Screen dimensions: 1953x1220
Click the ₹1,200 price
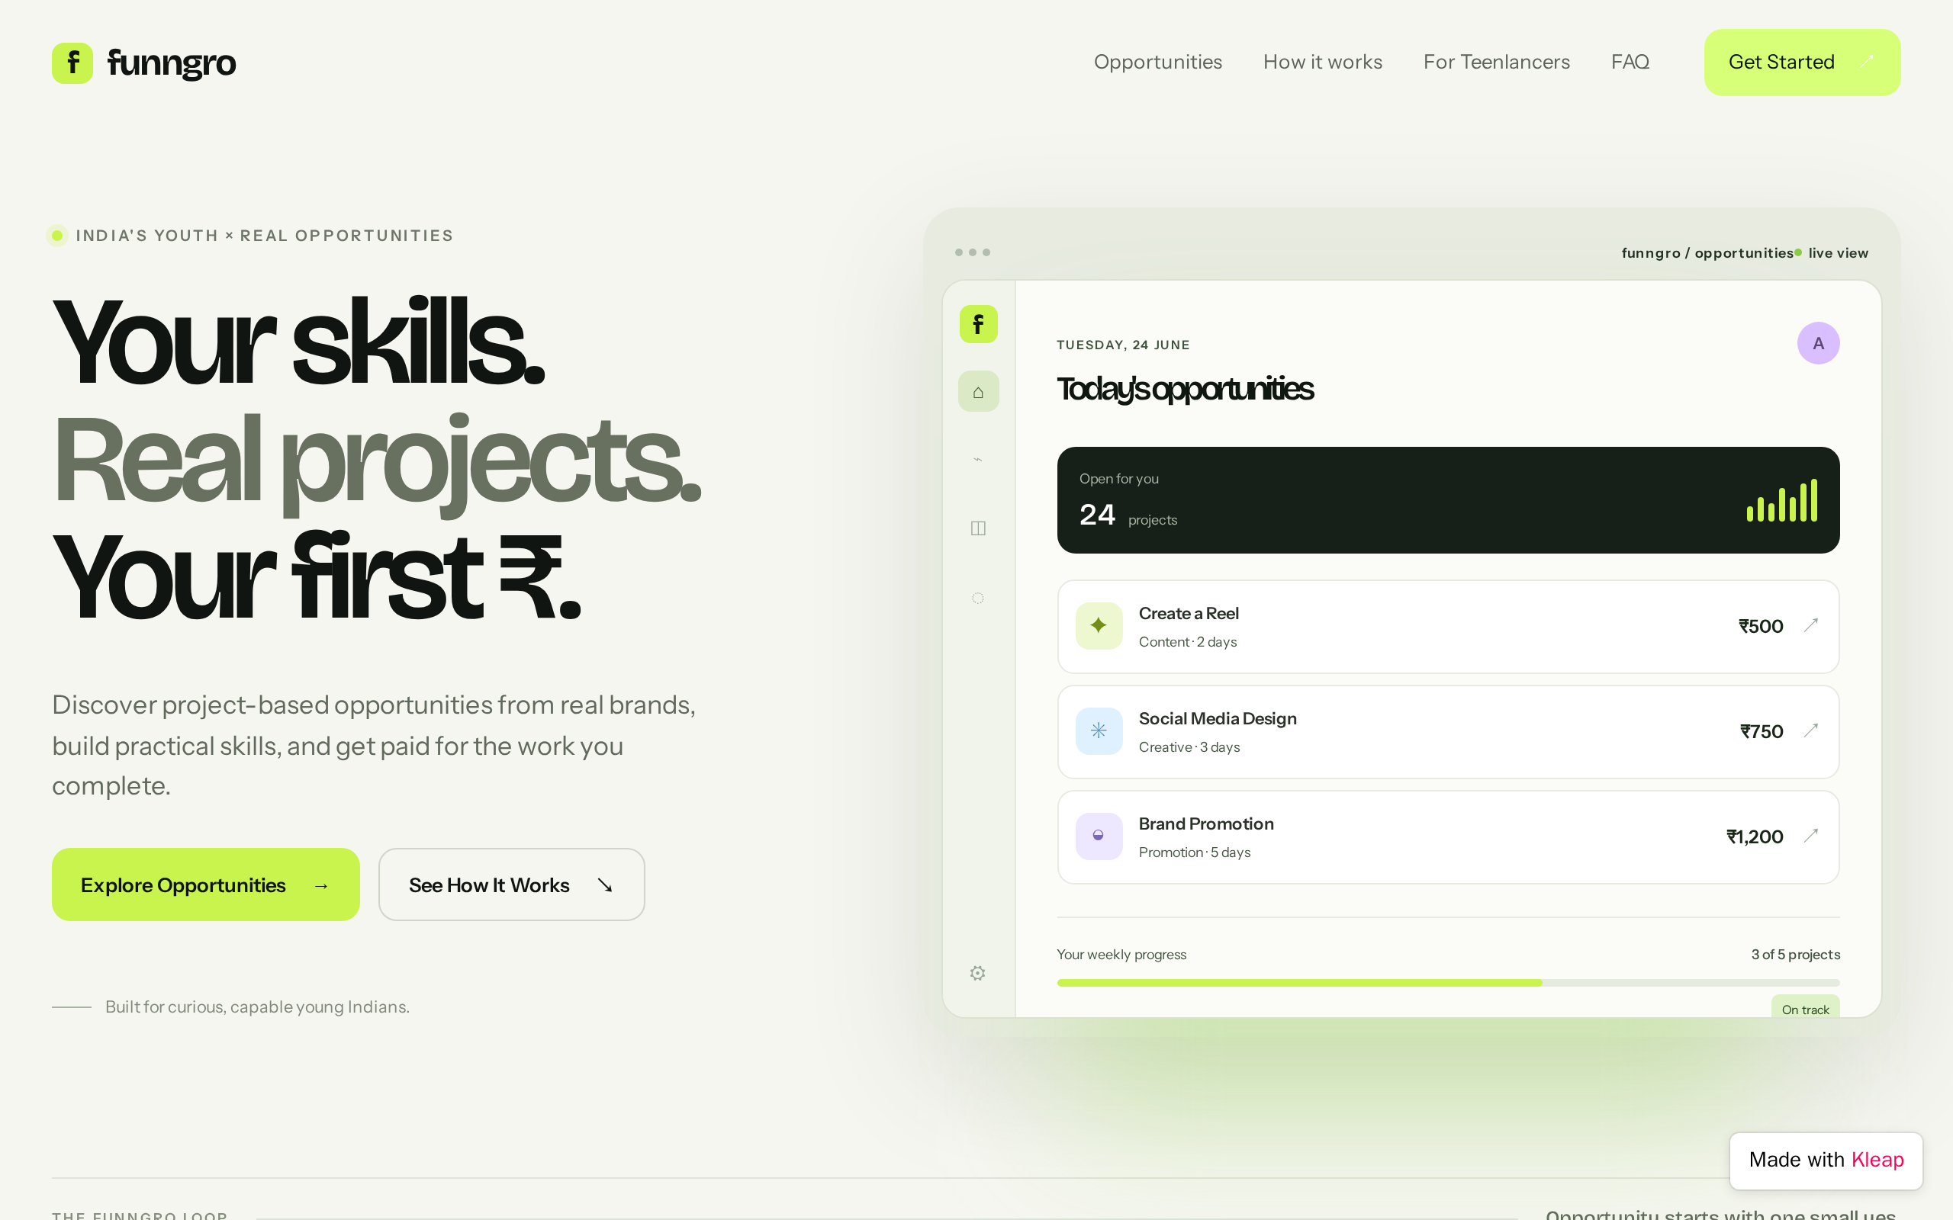[x=1755, y=836]
